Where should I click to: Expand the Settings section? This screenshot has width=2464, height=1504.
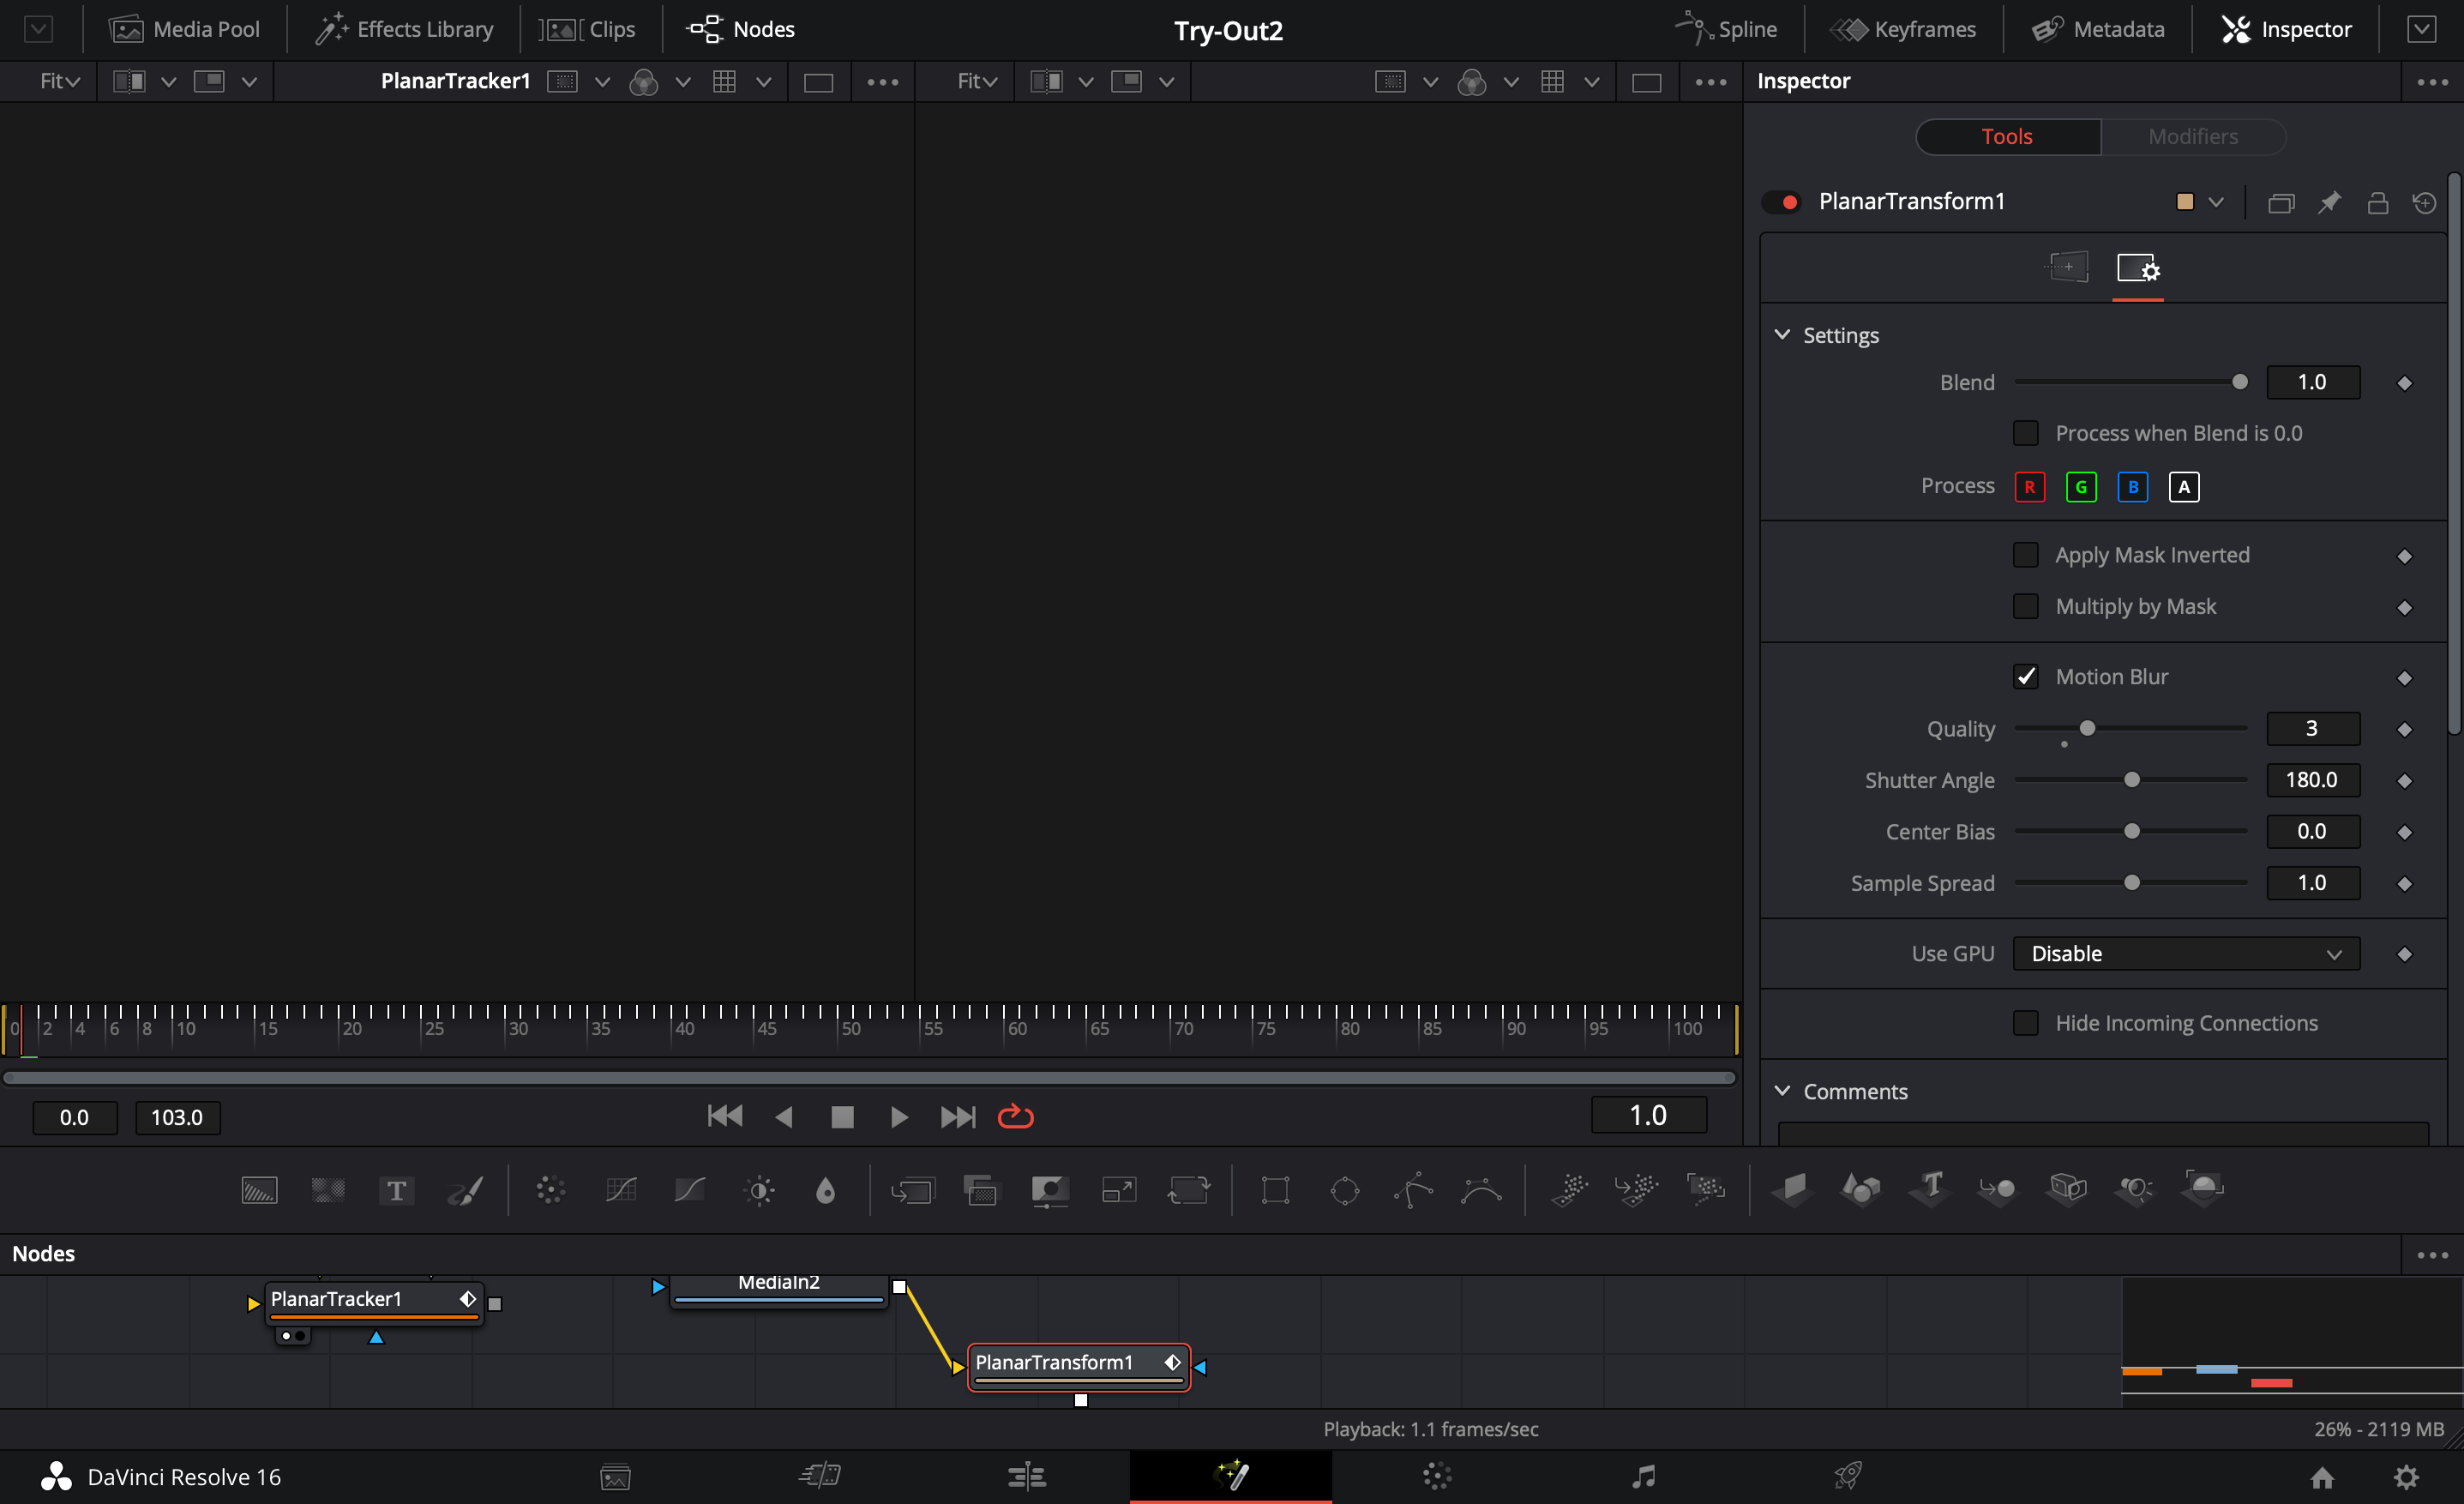tap(1785, 334)
